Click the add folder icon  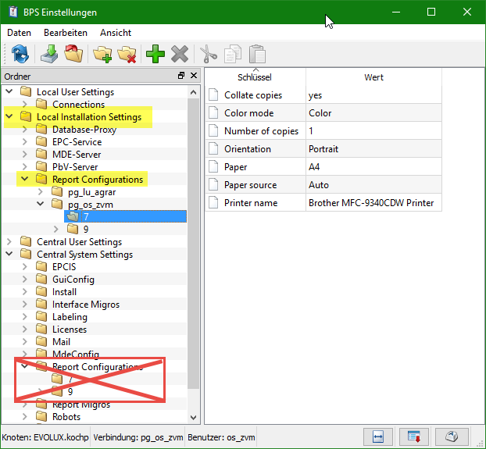[x=102, y=54]
